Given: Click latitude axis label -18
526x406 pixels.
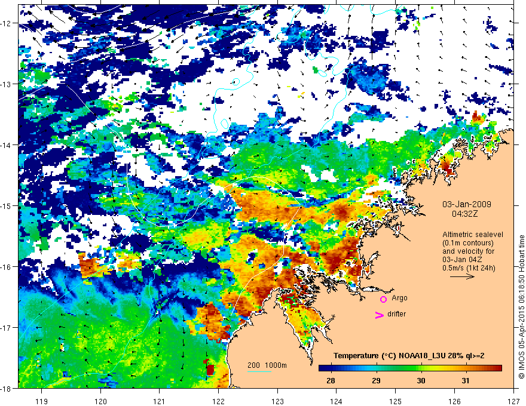Looking at the screenshot, I should coord(6,388).
